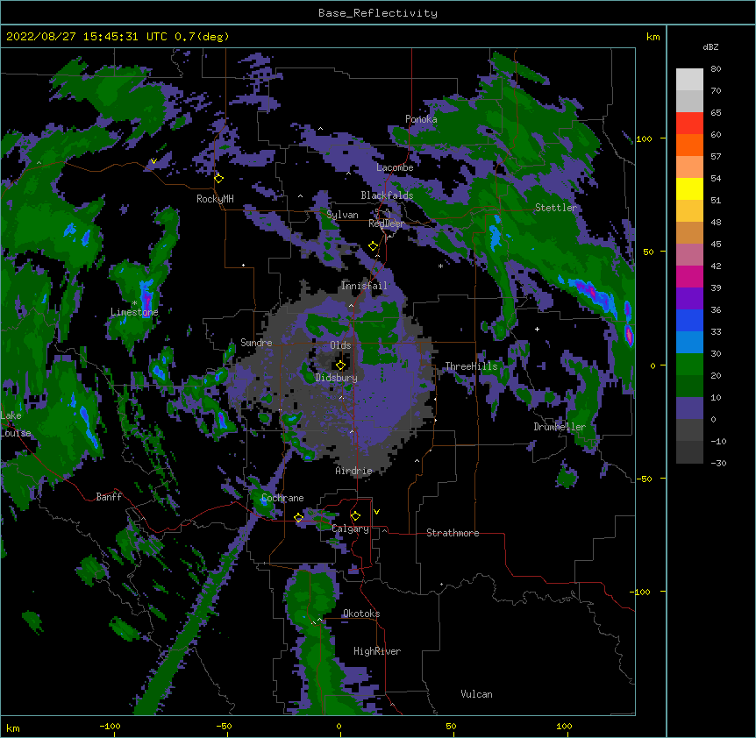Click the ThreeHills city label
Image resolution: width=756 pixels, height=738 pixels.
[x=471, y=366]
